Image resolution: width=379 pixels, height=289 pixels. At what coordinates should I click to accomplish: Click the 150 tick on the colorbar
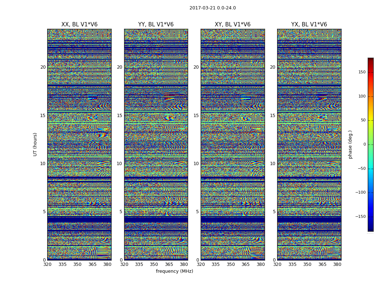[362, 72]
